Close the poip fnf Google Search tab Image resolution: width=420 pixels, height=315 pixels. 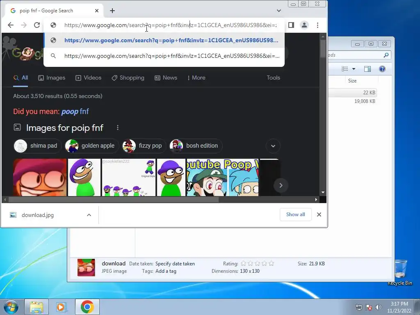[x=97, y=11]
